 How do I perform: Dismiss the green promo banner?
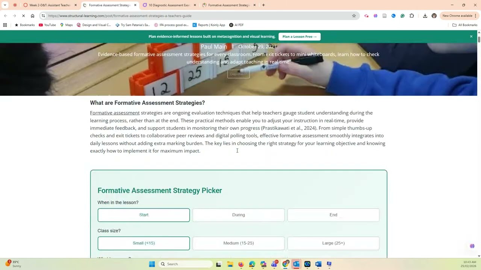tap(471, 36)
